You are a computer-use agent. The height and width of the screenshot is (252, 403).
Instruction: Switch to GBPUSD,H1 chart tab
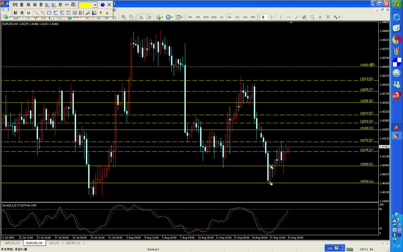[12, 243]
